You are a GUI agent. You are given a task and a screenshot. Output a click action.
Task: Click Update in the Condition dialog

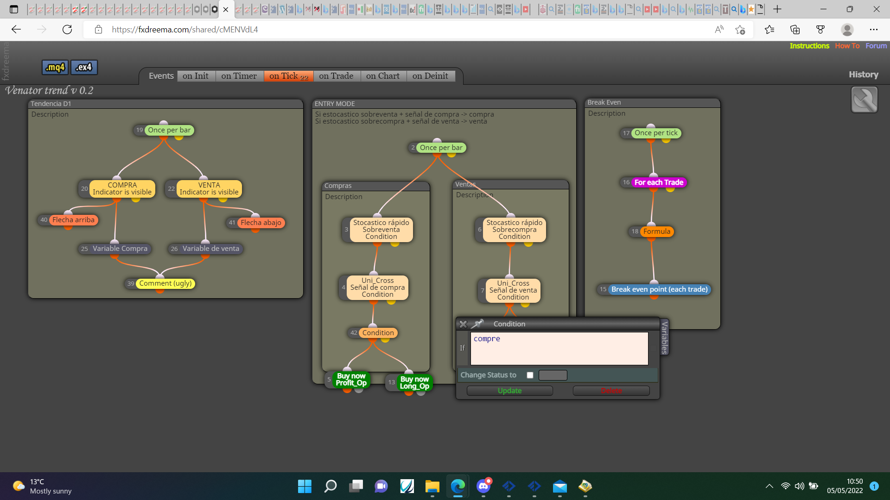[x=509, y=391]
